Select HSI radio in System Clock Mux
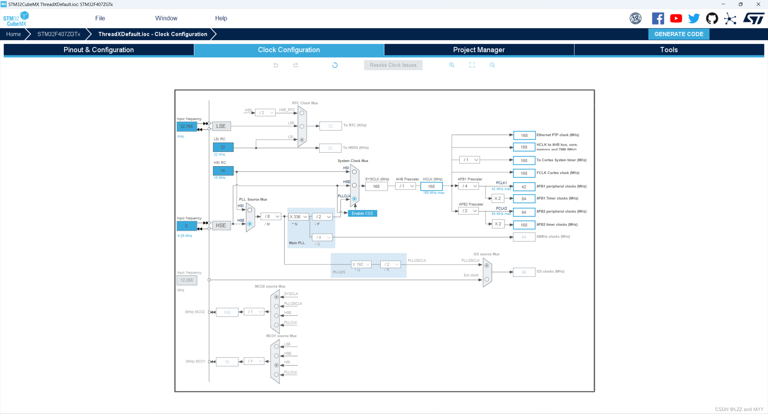Screen dimensions: 768x414 click(354, 172)
